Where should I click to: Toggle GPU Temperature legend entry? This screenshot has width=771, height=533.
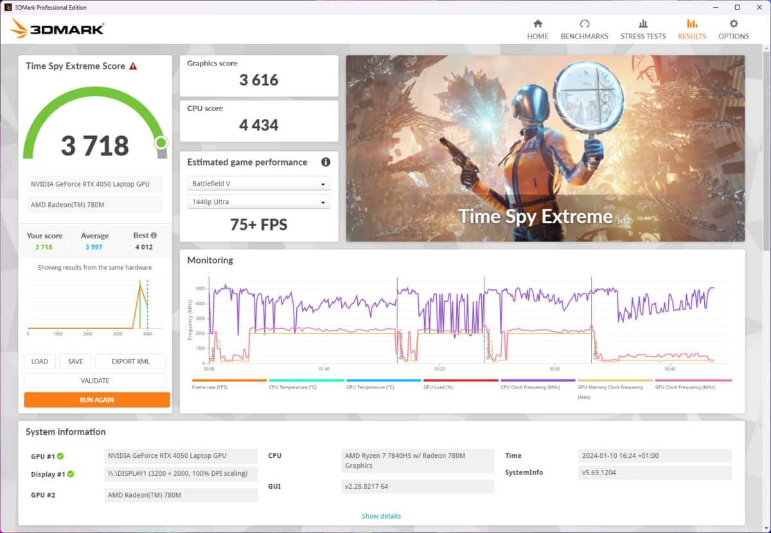click(x=383, y=385)
